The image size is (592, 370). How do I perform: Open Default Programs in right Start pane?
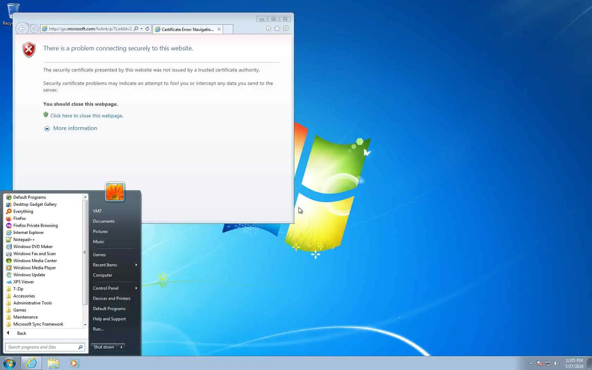click(114, 309)
